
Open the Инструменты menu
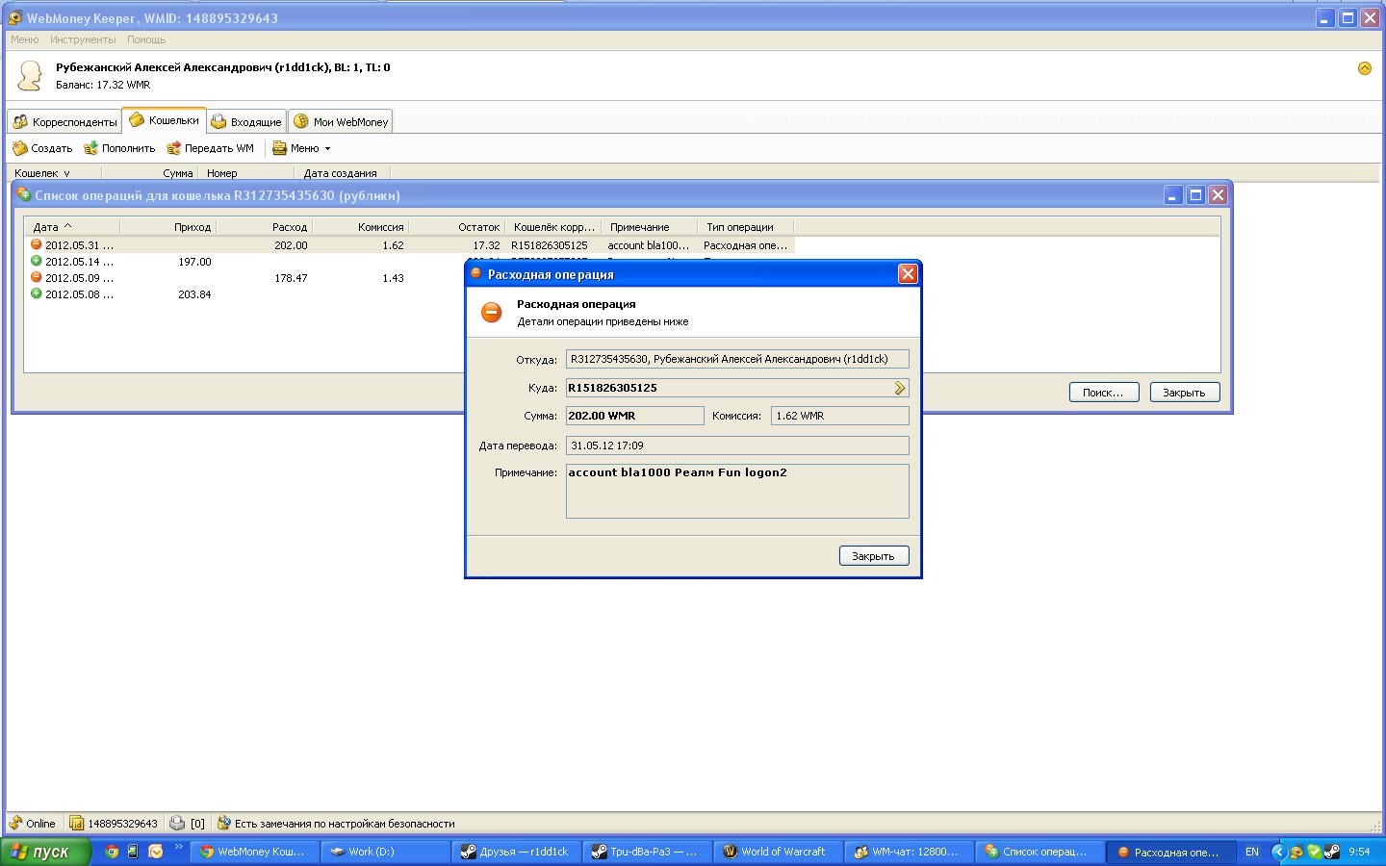[x=83, y=39]
